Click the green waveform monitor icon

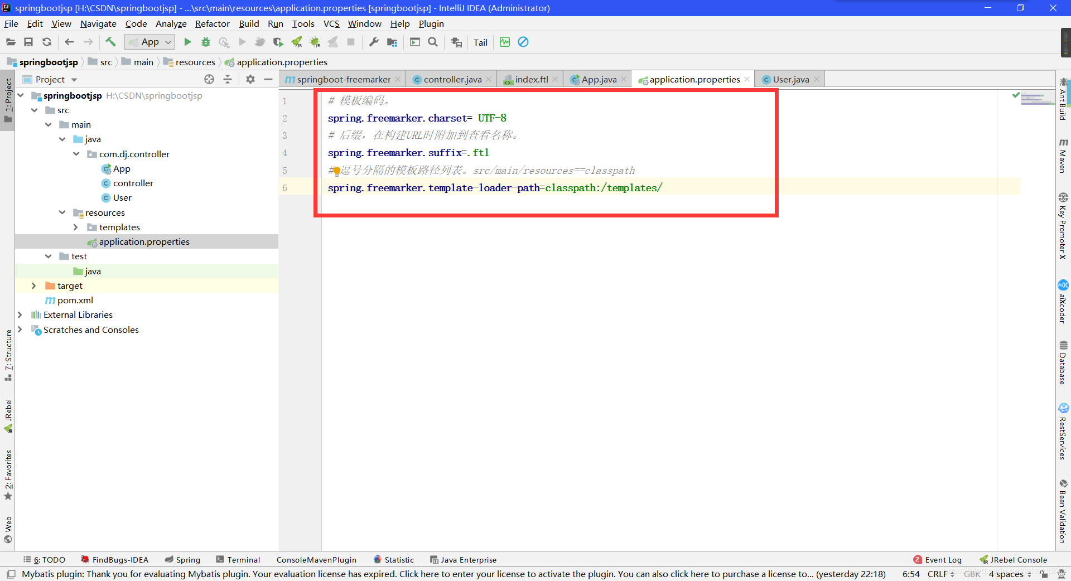coord(505,42)
